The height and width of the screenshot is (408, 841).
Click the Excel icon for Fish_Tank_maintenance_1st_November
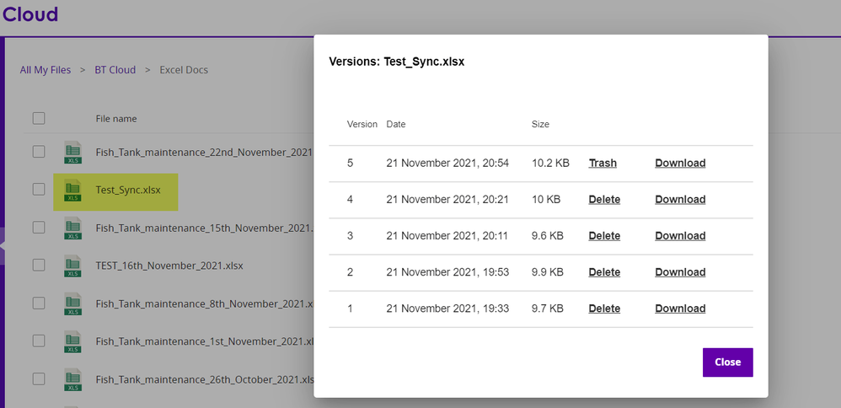point(73,341)
